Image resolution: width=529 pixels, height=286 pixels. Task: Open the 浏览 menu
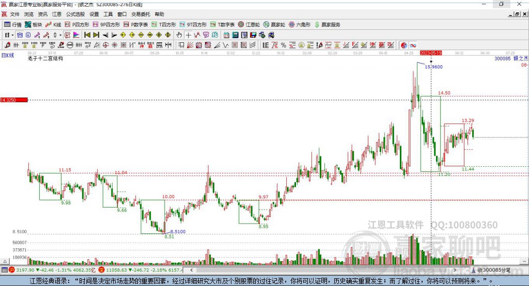[29, 14]
